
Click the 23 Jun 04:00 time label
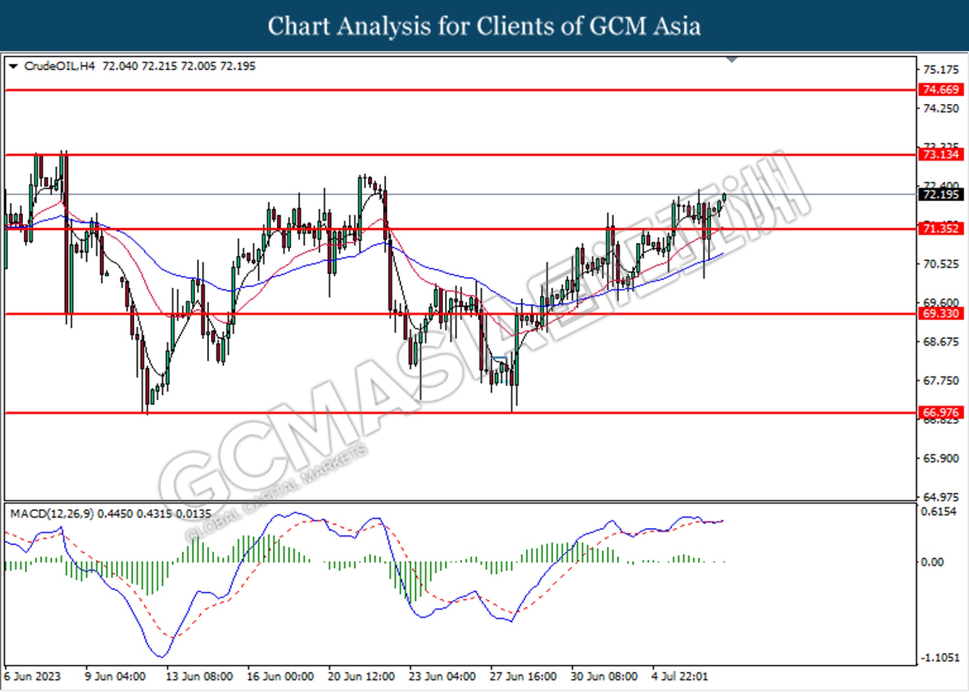(x=442, y=676)
